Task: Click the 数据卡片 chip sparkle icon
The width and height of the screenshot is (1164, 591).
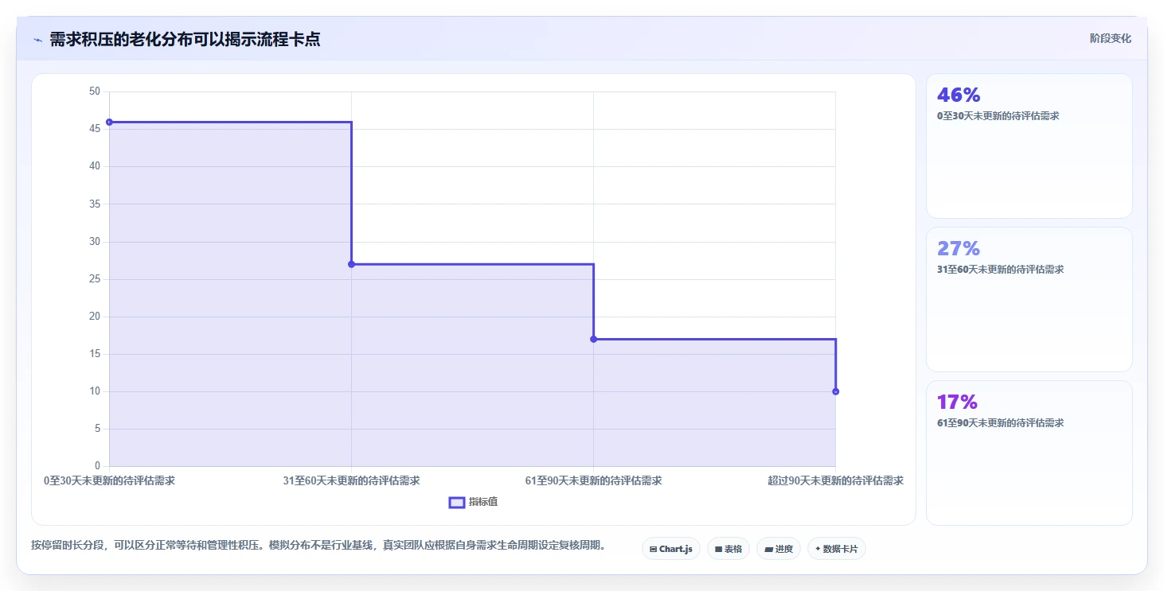Action: tap(818, 549)
